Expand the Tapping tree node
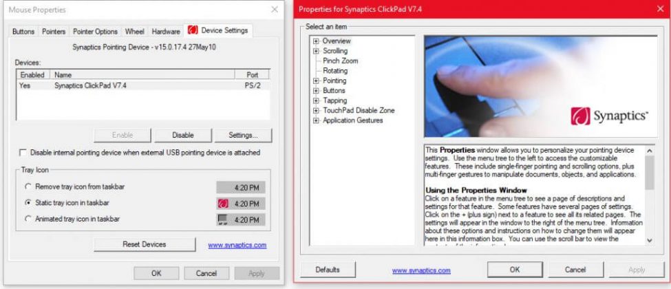The height and width of the screenshot is (289, 671). [x=317, y=100]
